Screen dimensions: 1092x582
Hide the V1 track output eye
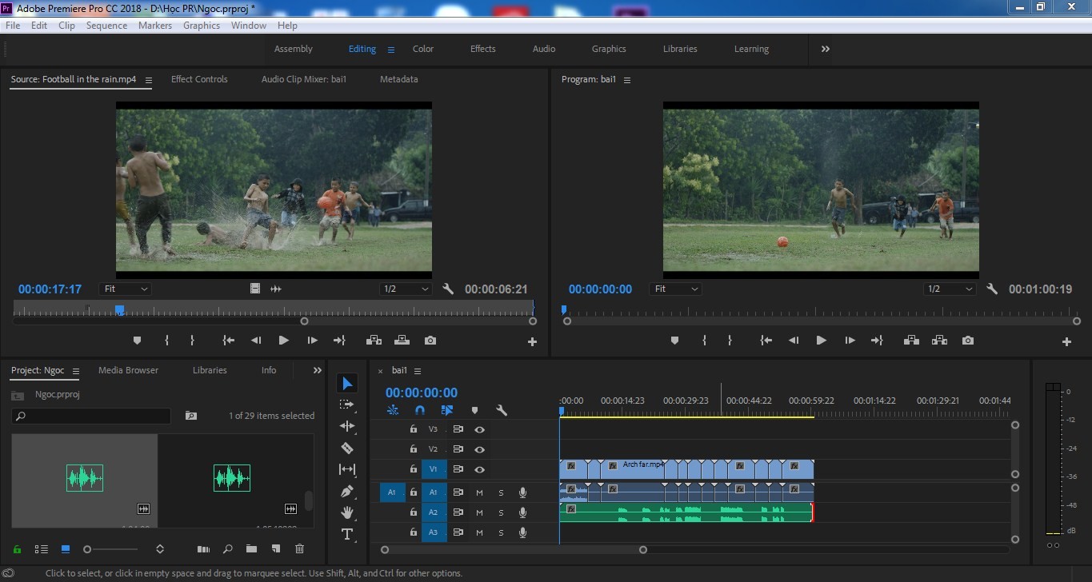(479, 469)
